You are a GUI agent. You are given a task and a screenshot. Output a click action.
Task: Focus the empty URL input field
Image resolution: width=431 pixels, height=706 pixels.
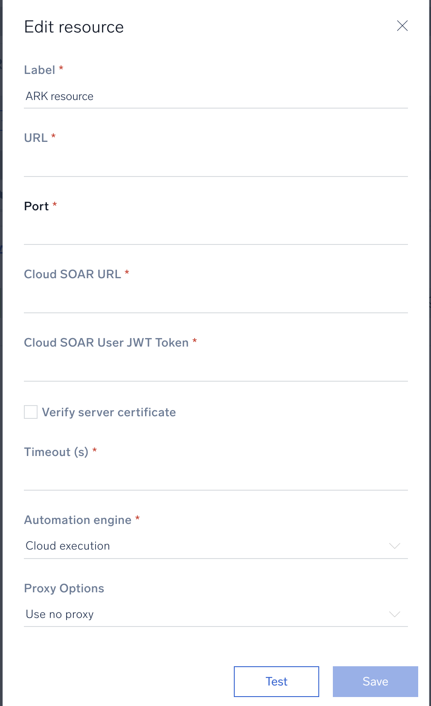click(215, 165)
